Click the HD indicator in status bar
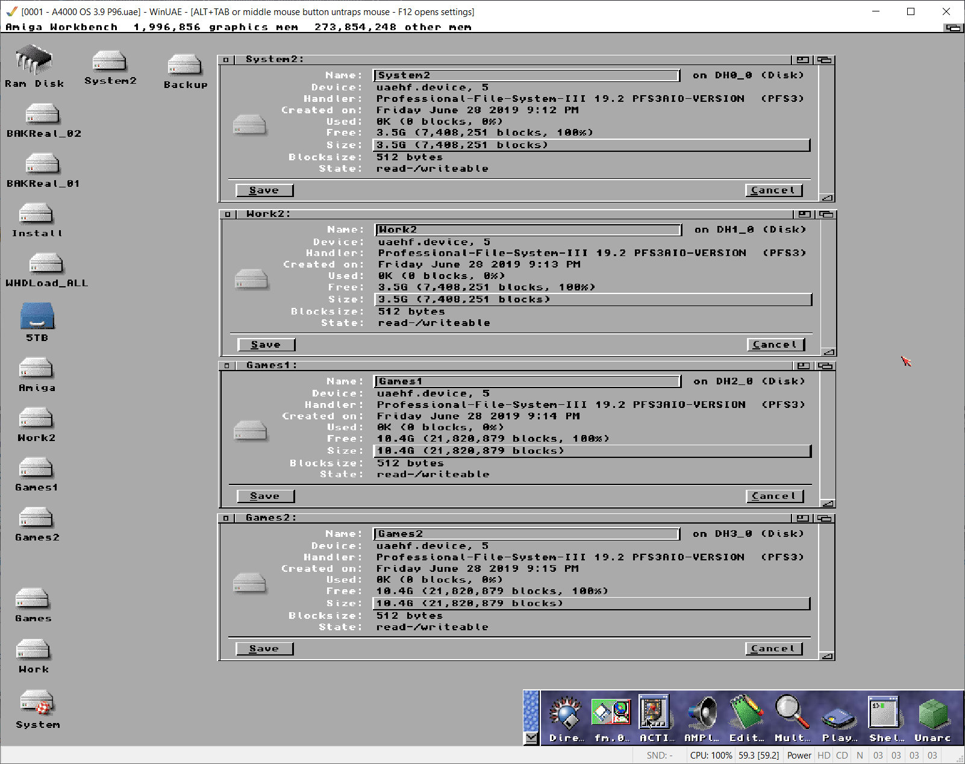This screenshot has width=965, height=764. tap(824, 756)
